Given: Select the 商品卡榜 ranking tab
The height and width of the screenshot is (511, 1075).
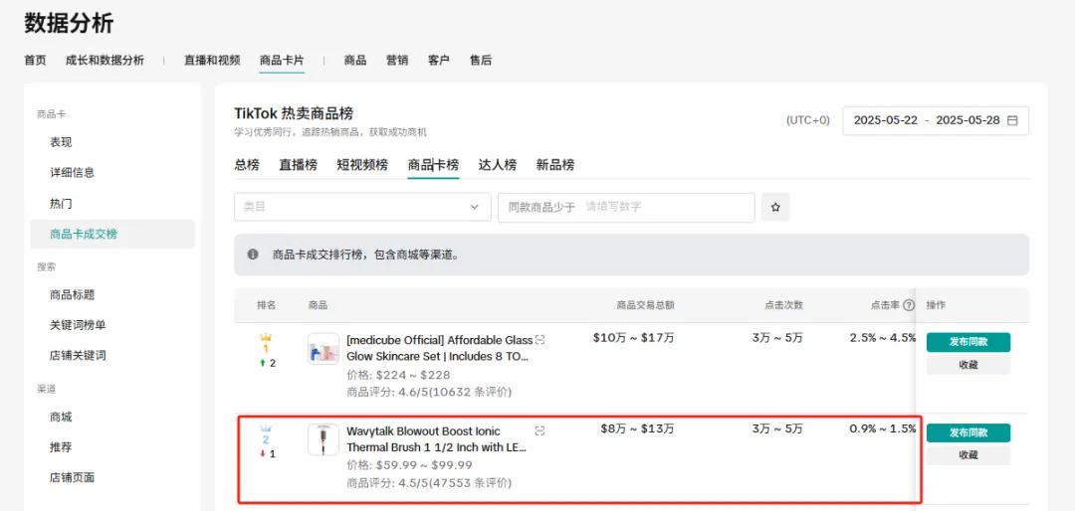Looking at the screenshot, I should point(433,165).
